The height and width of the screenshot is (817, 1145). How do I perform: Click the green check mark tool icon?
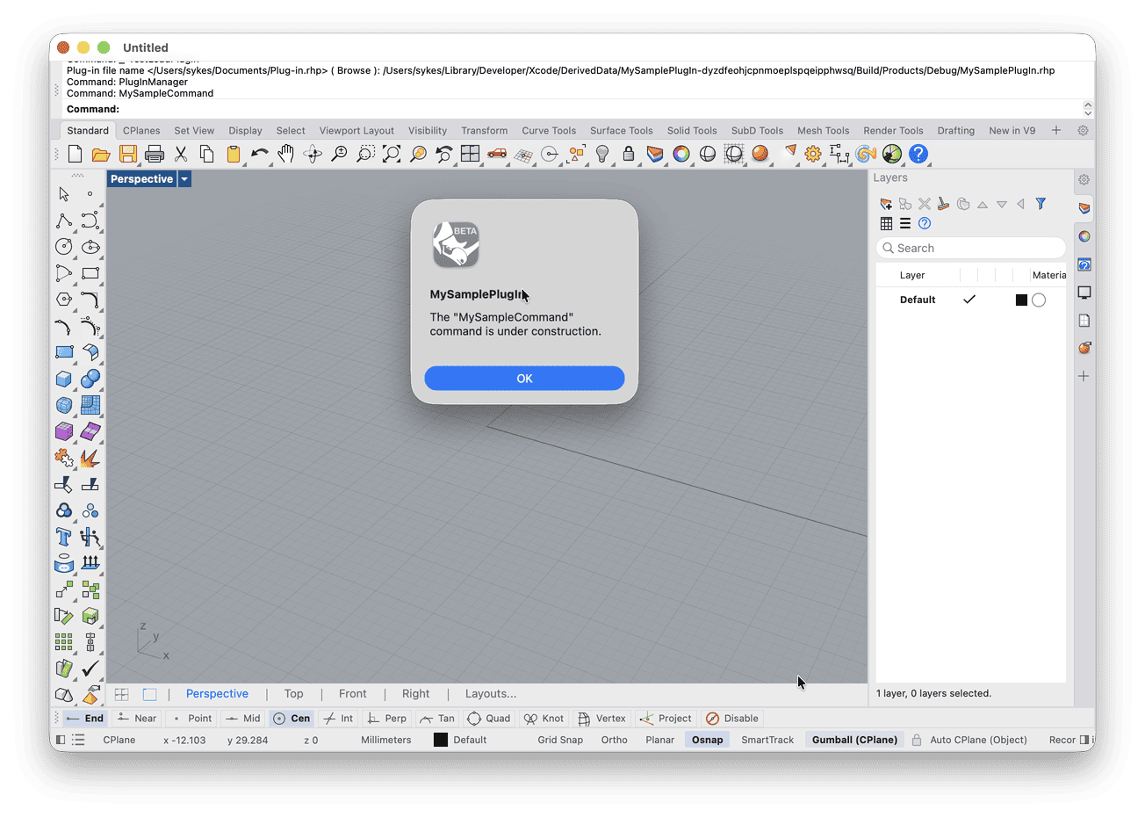90,669
